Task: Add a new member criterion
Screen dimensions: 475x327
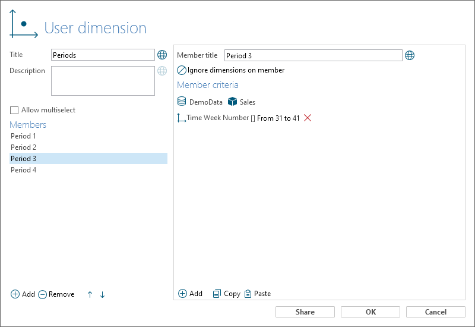Action: [x=190, y=294]
